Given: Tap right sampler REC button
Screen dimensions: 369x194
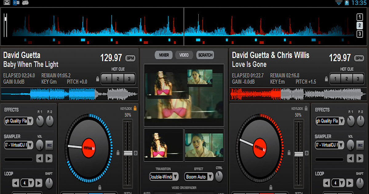Looking at the screenshot, I should pos(361,145).
